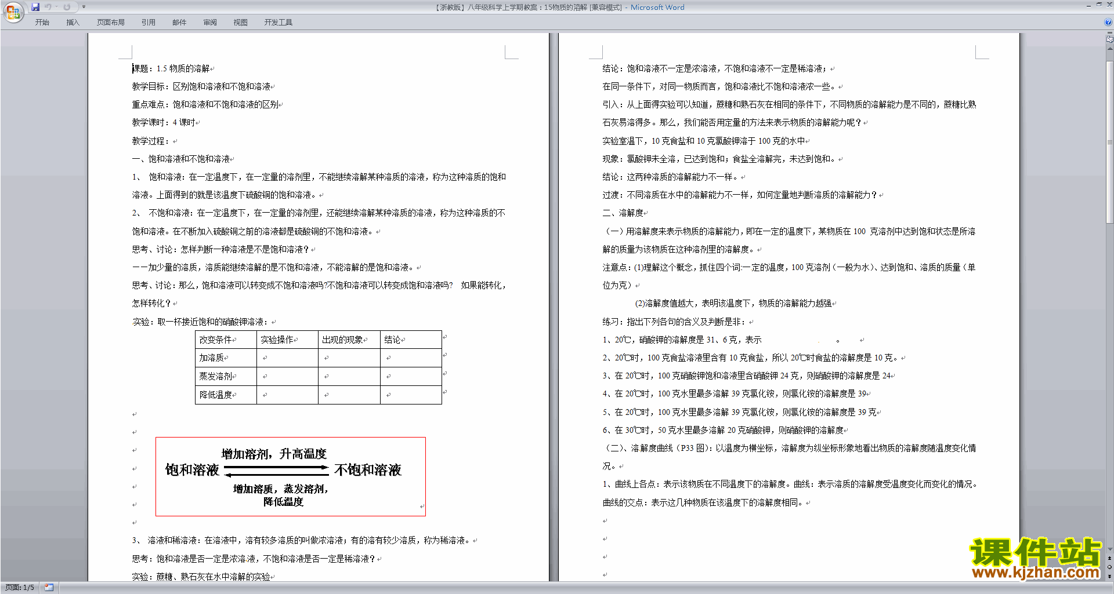
Task: Click the 降低温度 table cell
Action: click(x=226, y=395)
